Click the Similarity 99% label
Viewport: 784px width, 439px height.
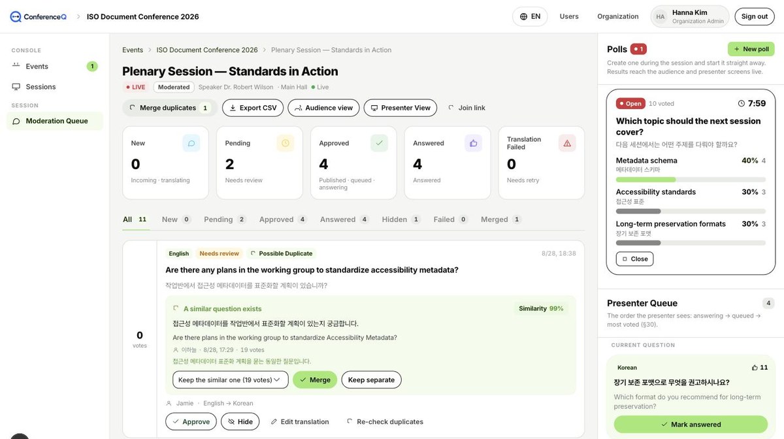pos(541,308)
